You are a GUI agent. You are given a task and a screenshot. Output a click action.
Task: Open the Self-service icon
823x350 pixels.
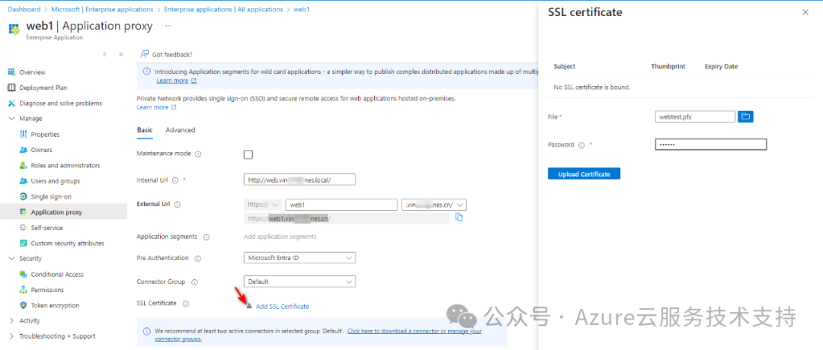tap(23, 228)
